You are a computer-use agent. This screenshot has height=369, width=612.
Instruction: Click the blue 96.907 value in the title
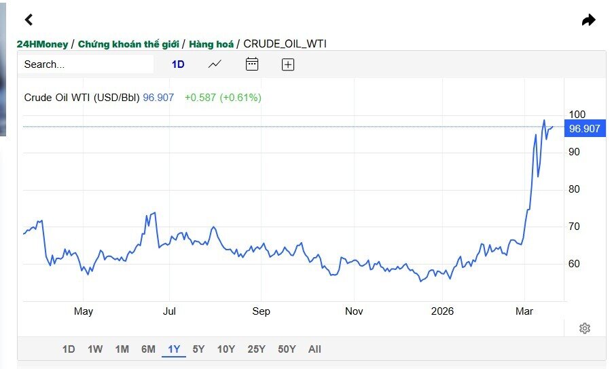[x=158, y=98]
